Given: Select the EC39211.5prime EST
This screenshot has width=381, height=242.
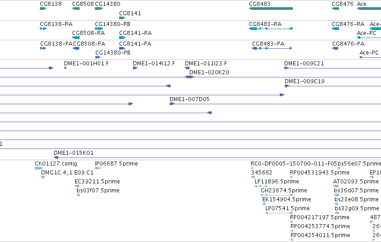Looking at the screenshot, I should pos(77,186).
